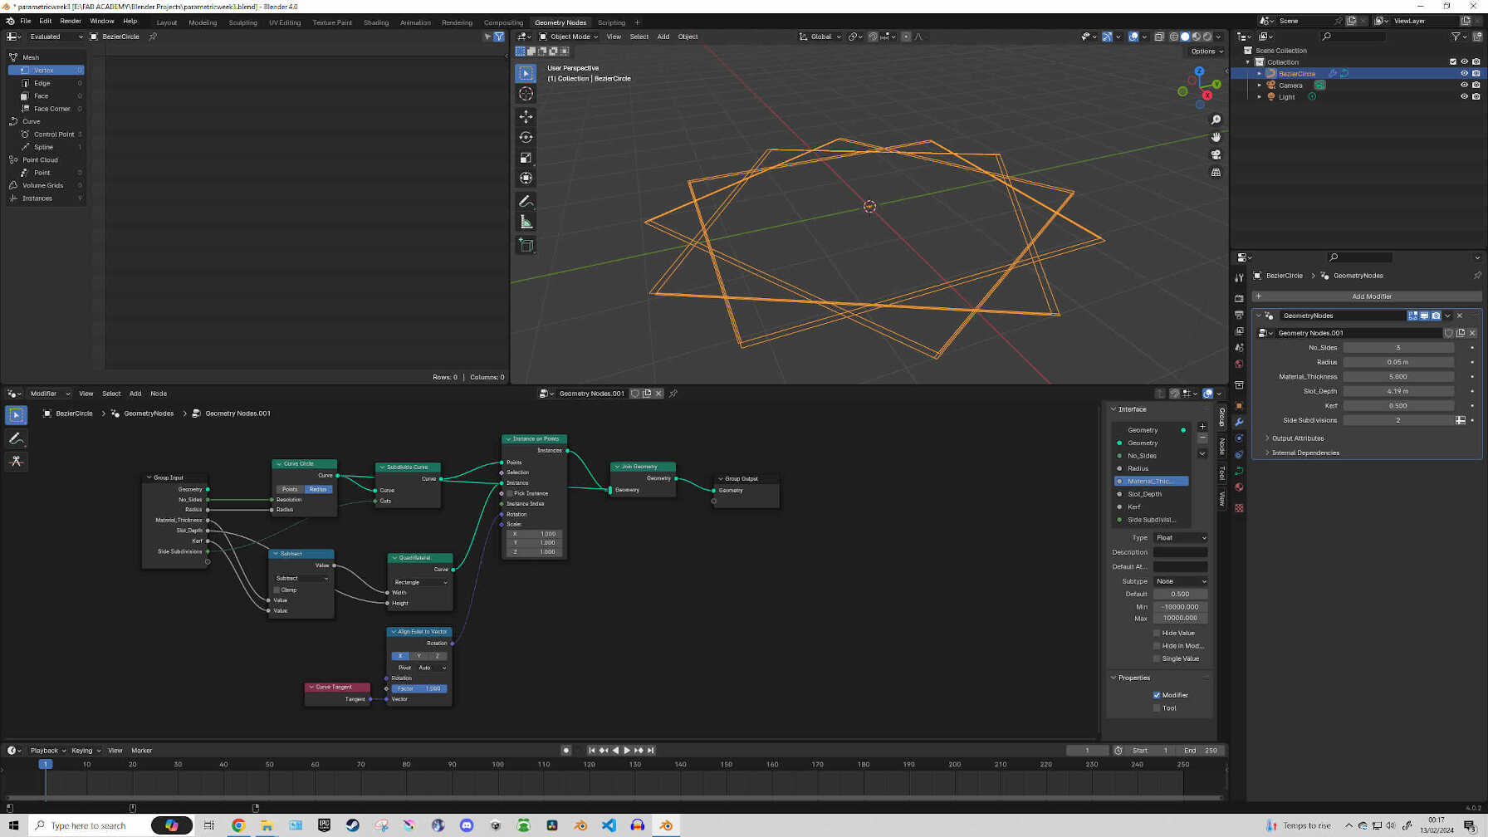
Task: Open the Physics properties tab icon
Action: pyautogui.click(x=1239, y=454)
